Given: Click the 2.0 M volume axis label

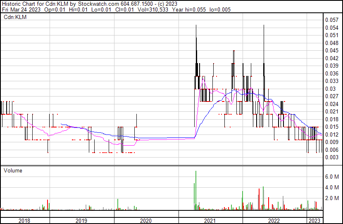Looking at the screenshot, I should [332, 198].
